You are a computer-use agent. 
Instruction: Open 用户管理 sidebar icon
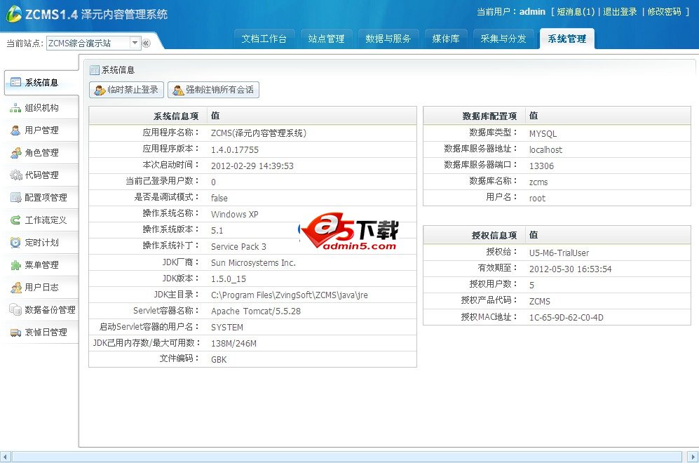tap(15, 130)
